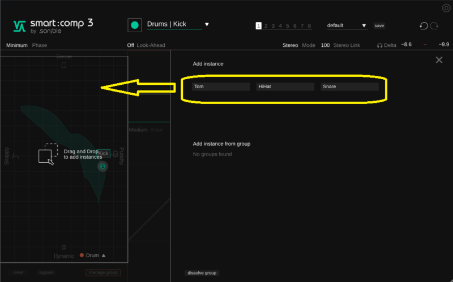This screenshot has height=282, width=453.
Task: Close the Add instance panel
Action: 439,60
